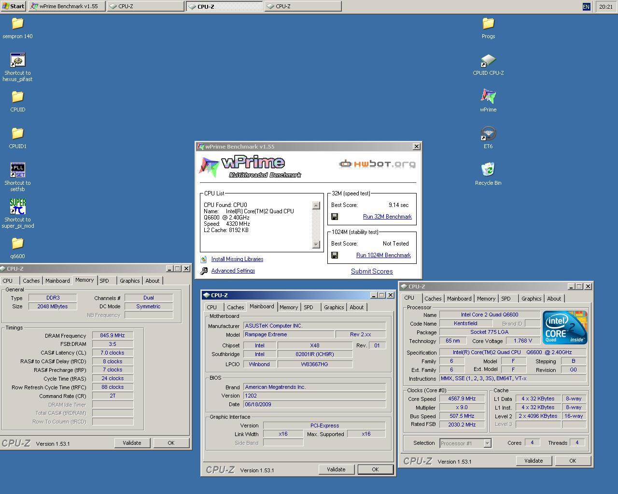Click Validate in Mainboard CPU-Z window
Viewport: 618px width, 494px height.
coord(336,469)
